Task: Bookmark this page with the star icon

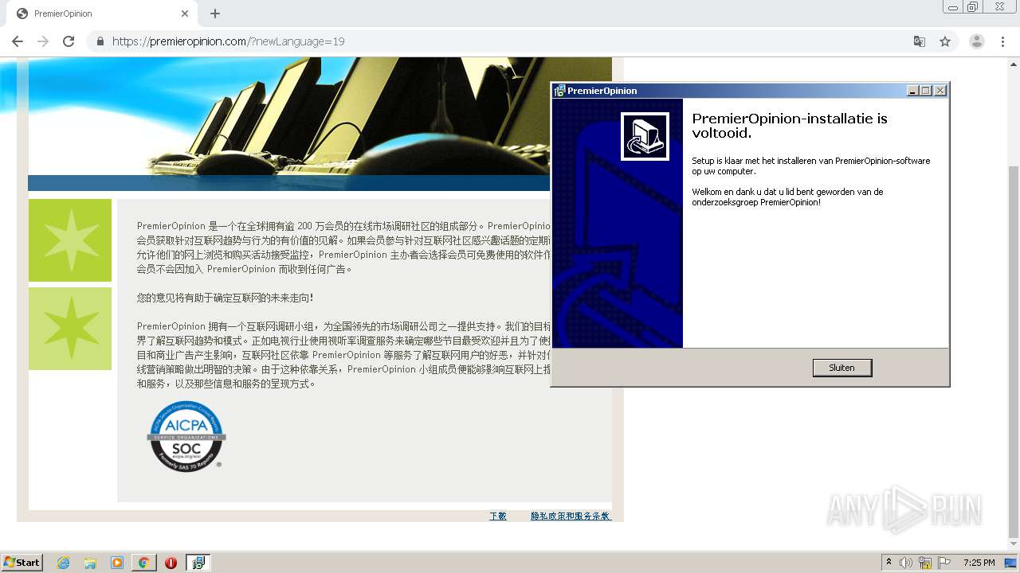Action: point(945,41)
